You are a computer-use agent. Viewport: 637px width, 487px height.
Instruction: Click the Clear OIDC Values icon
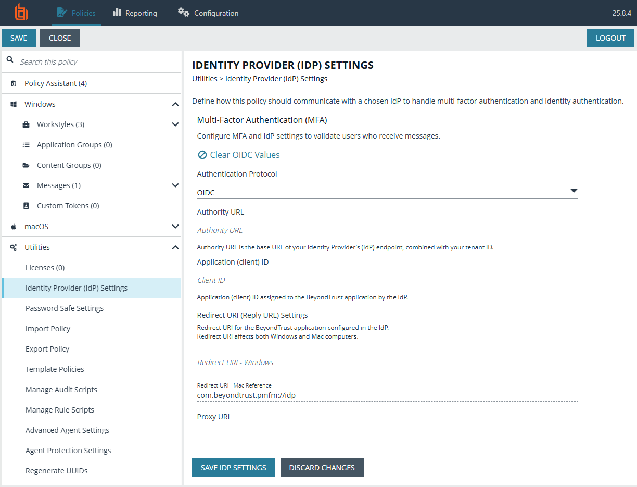[202, 154]
